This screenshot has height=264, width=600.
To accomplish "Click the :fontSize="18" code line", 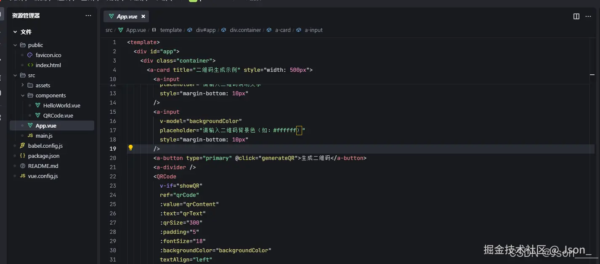I will [183, 241].
